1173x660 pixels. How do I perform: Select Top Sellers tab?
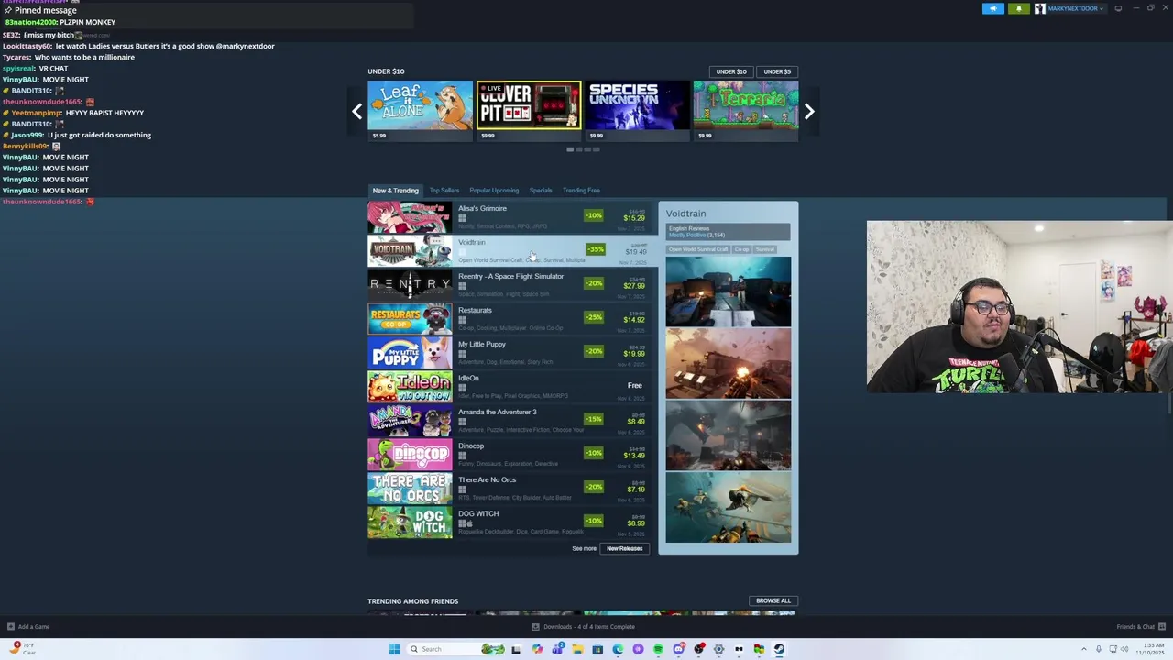tap(444, 191)
